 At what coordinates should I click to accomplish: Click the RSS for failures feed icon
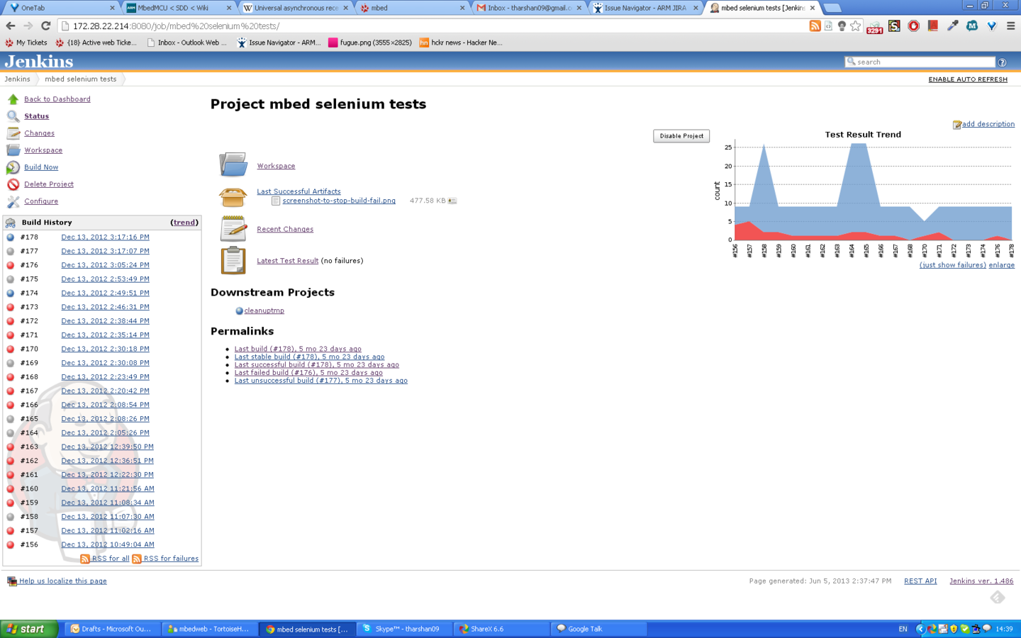pos(137,559)
